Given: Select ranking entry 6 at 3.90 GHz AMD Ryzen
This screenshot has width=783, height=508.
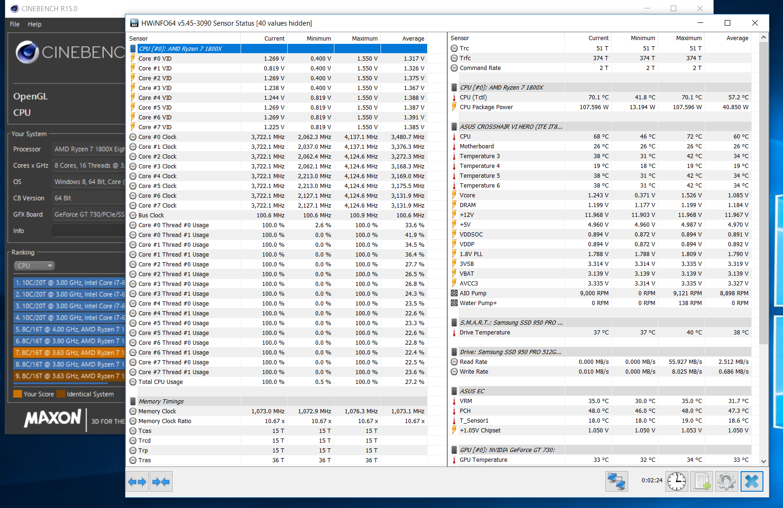Looking at the screenshot, I should point(69,341).
